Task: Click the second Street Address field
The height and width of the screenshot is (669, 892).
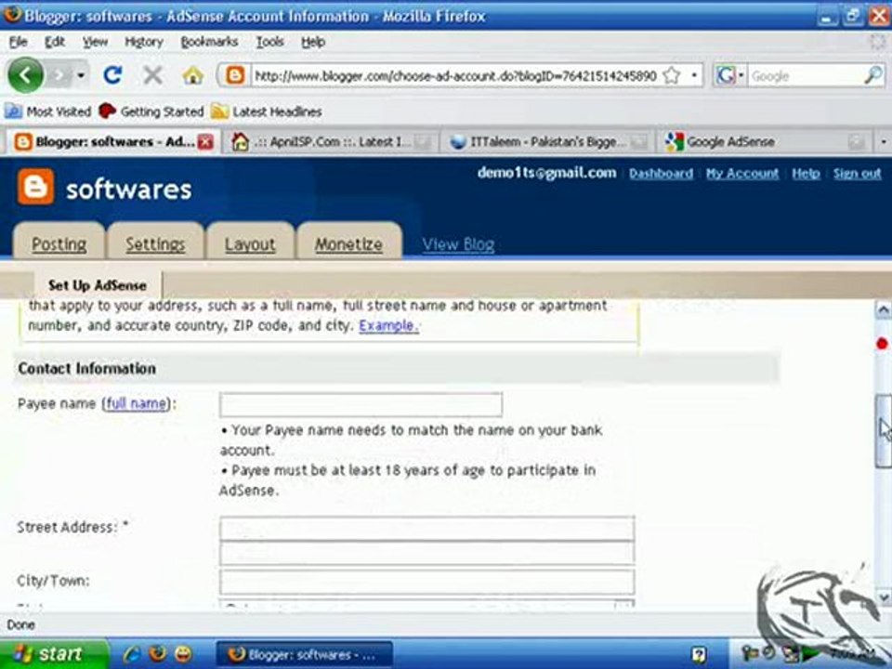Action: [x=426, y=554]
